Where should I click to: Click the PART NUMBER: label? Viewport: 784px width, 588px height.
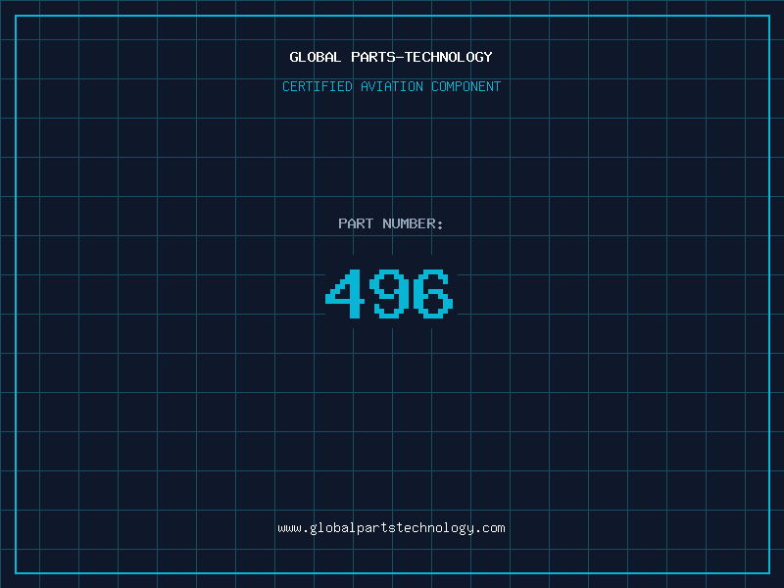point(391,223)
